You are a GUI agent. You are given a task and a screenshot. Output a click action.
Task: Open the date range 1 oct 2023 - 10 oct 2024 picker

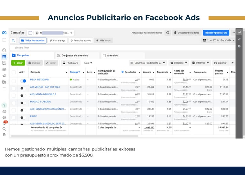pyautogui.click(x=219, y=40)
